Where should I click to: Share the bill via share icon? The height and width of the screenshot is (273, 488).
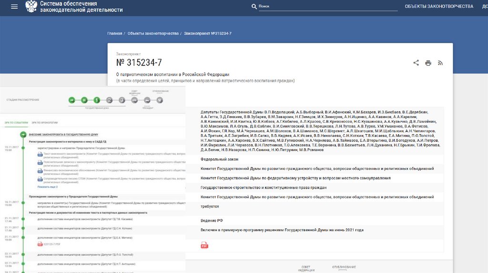click(416, 63)
